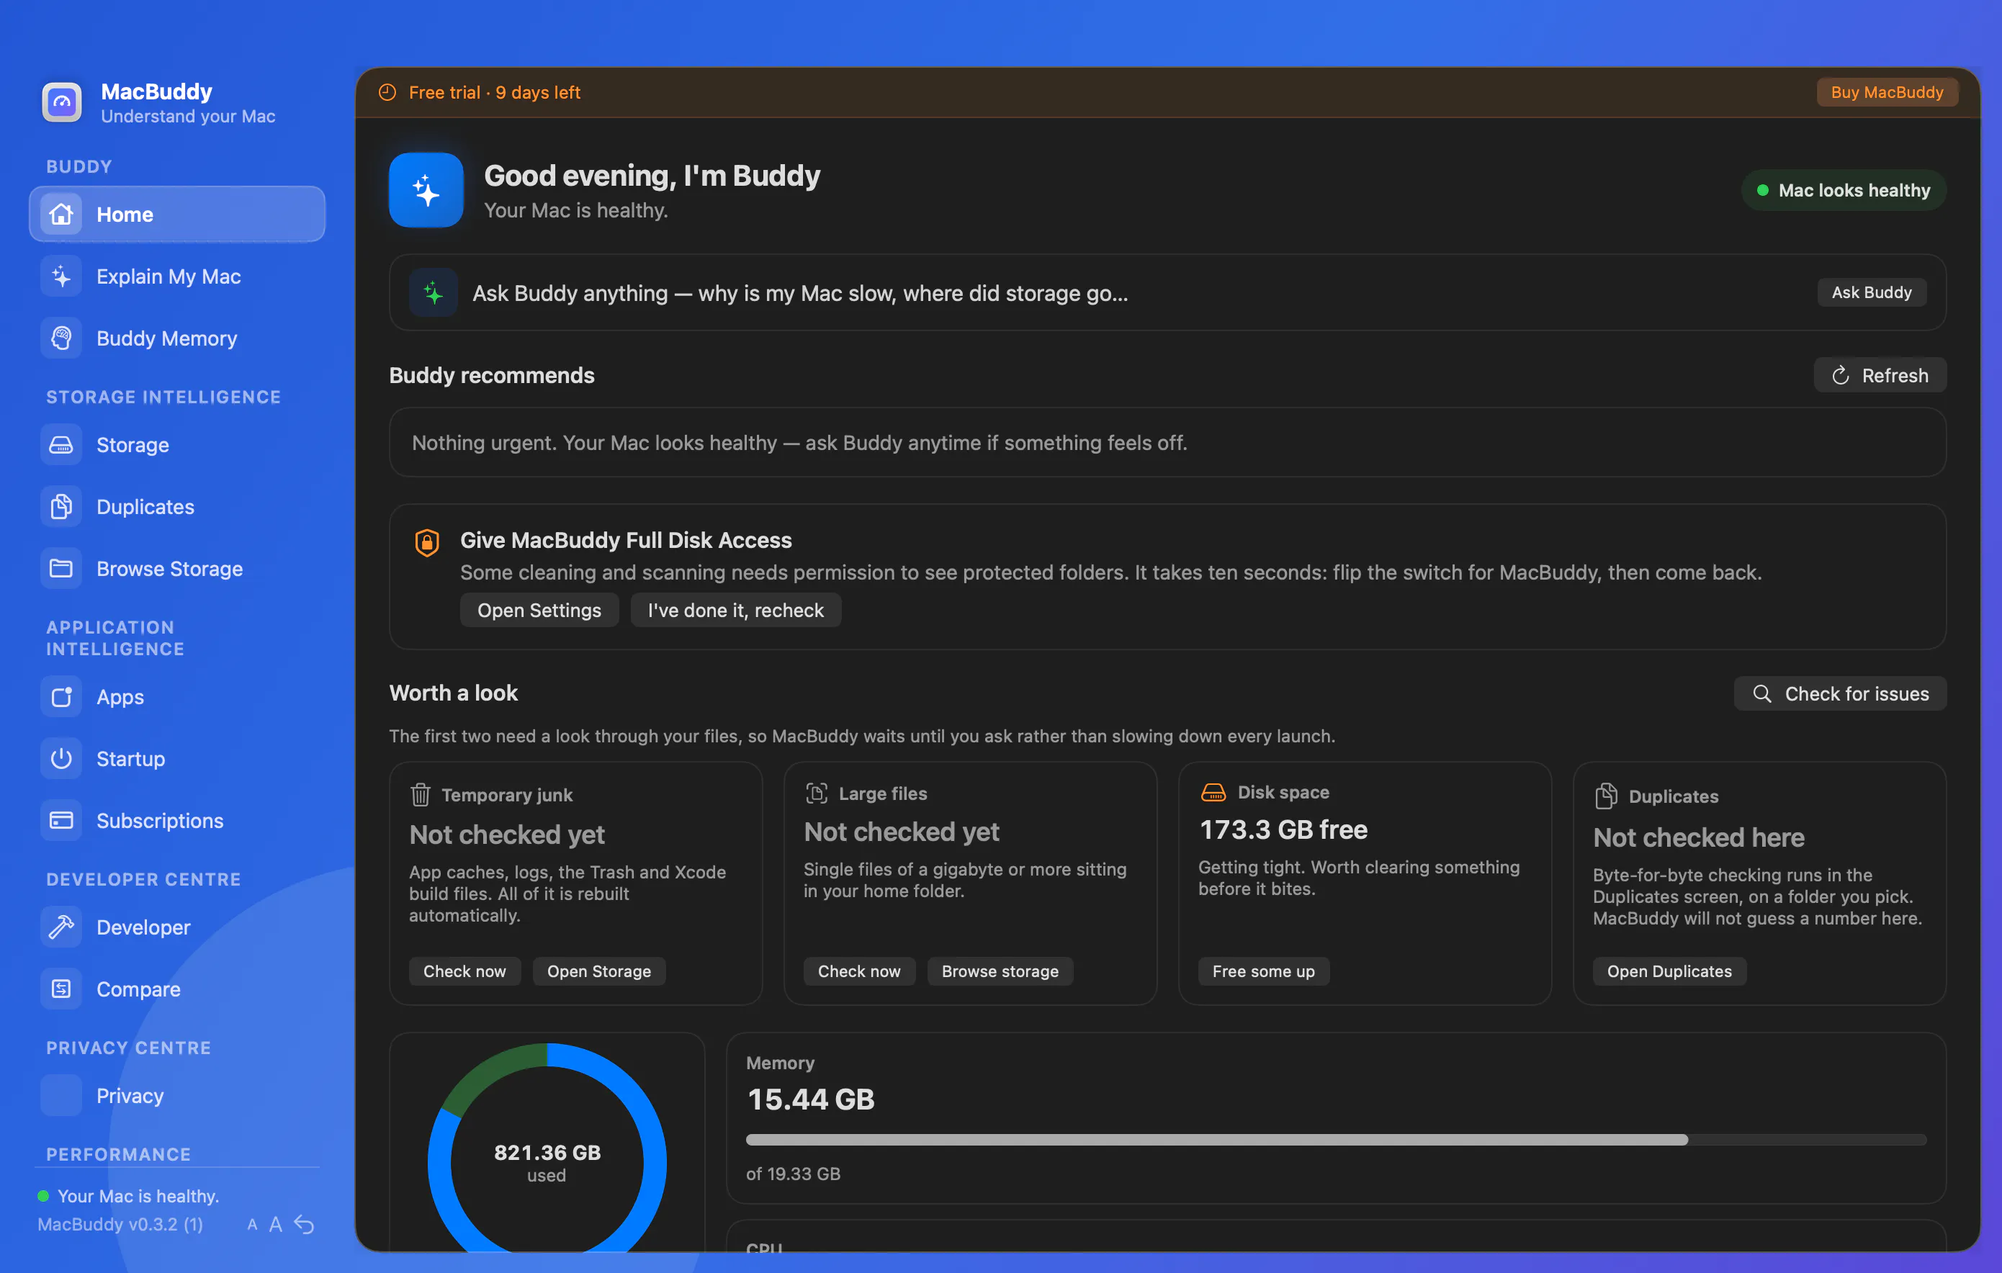The height and width of the screenshot is (1273, 2002).
Task: Refresh Buddy's recommendations
Action: click(x=1880, y=375)
